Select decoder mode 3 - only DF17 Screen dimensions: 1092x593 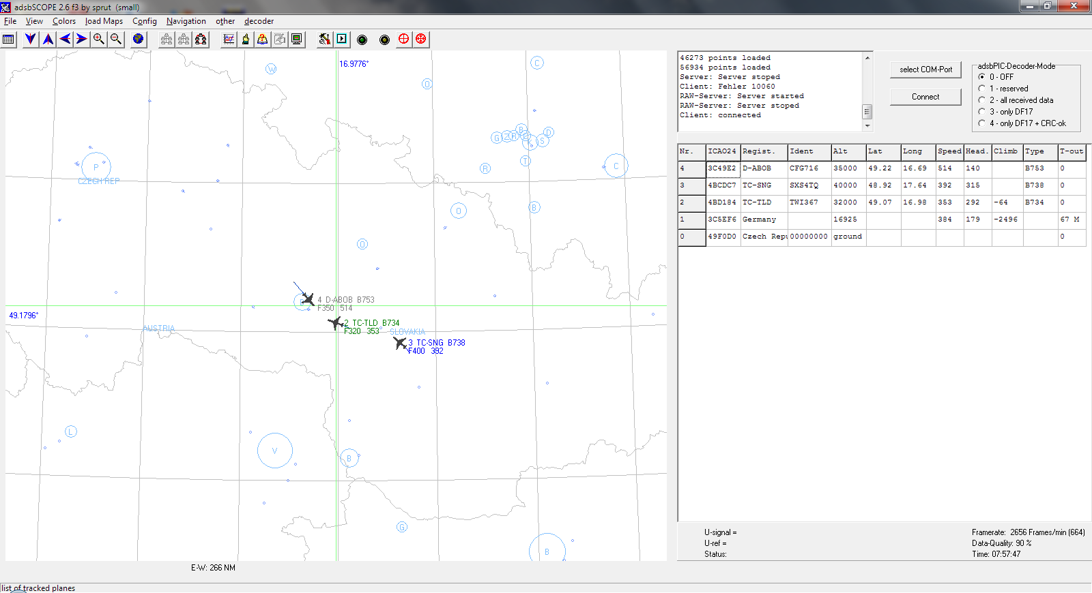(x=982, y=112)
